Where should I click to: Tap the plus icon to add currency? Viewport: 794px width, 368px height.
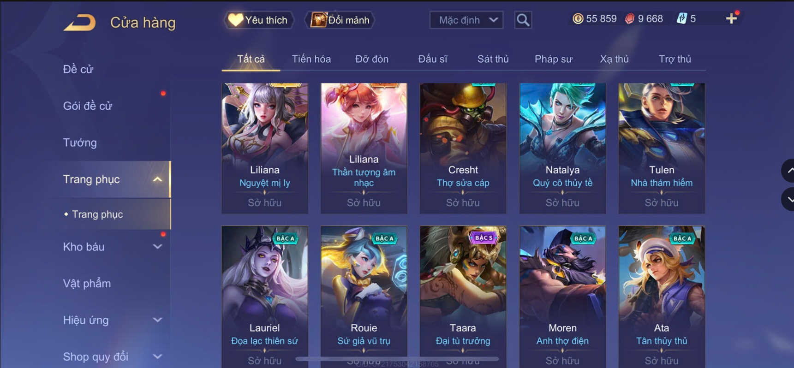[x=731, y=19]
